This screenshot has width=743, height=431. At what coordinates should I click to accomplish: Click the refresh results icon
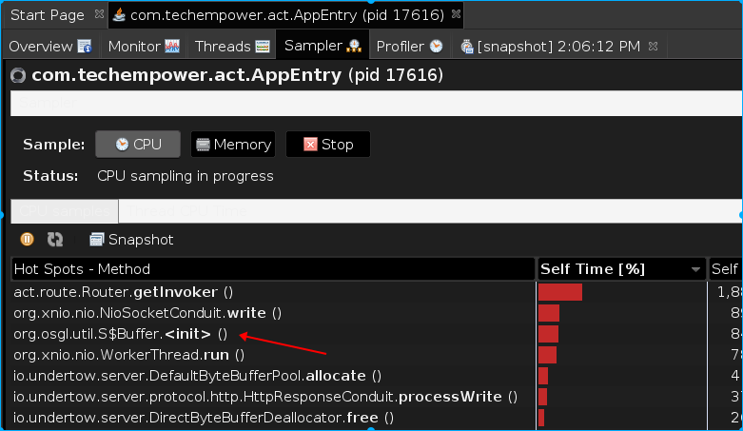coord(54,240)
